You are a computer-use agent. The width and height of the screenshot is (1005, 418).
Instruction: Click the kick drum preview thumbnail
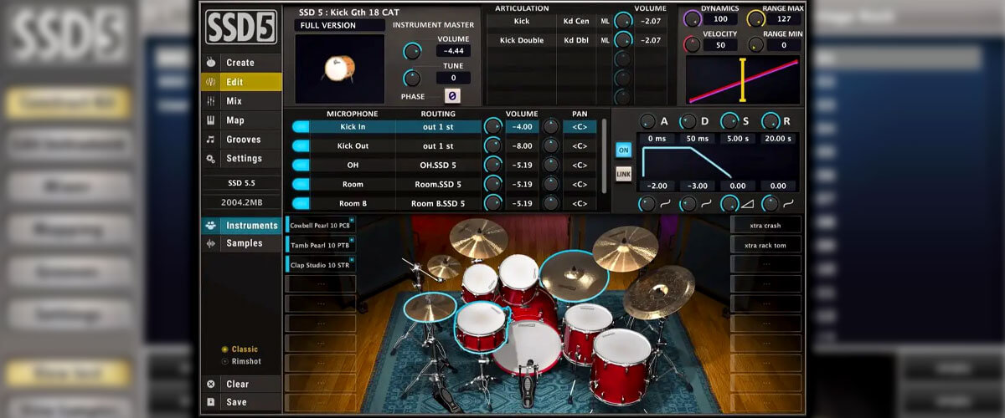[x=340, y=69]
